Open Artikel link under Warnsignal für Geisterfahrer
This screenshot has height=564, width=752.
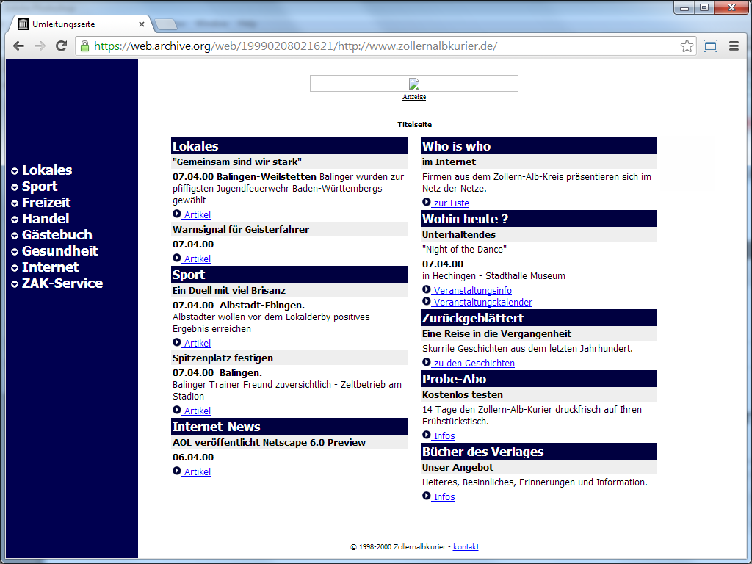pos(197,258)
